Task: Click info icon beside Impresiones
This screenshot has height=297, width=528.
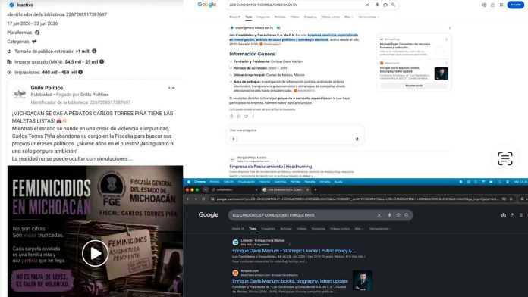Action: pyautogui.click(x=80, y=72)
